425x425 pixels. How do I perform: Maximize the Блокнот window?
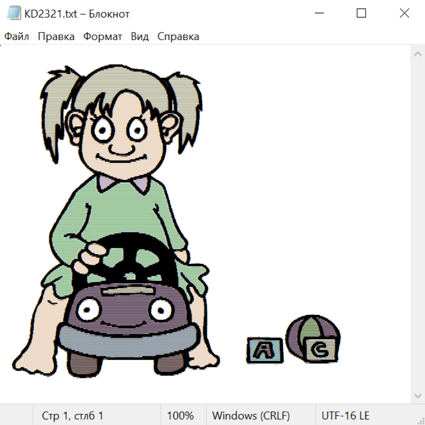[361, 14]
